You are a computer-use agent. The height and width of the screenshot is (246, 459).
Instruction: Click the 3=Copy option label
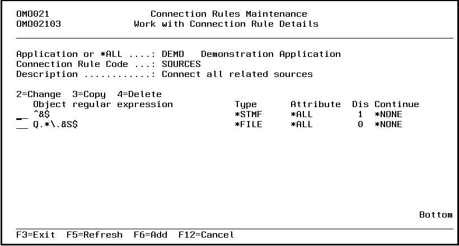point(89,94)
